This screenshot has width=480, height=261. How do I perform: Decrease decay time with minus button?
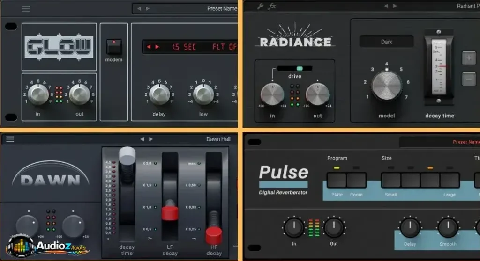coord(469,79)
